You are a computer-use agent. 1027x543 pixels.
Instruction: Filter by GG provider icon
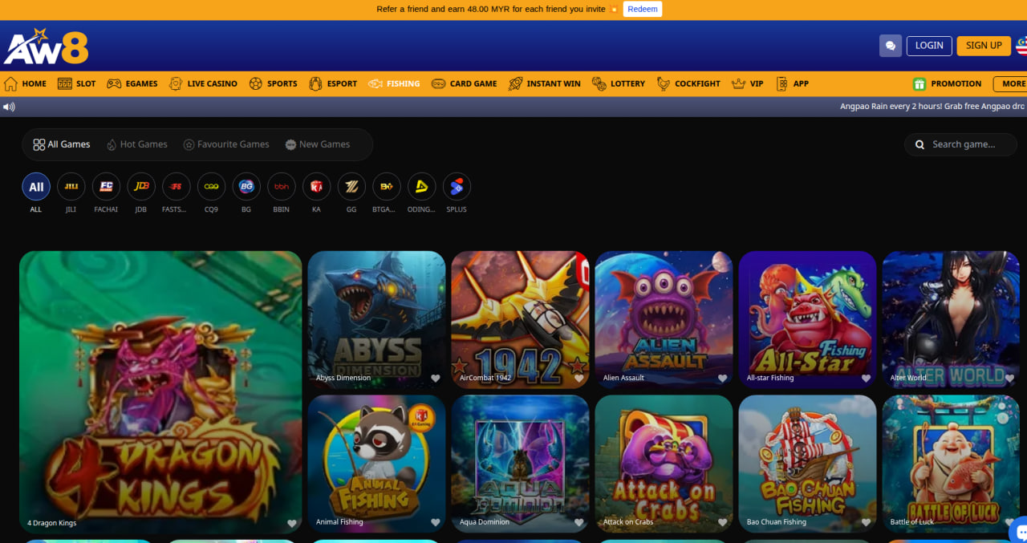pos(351,187)
